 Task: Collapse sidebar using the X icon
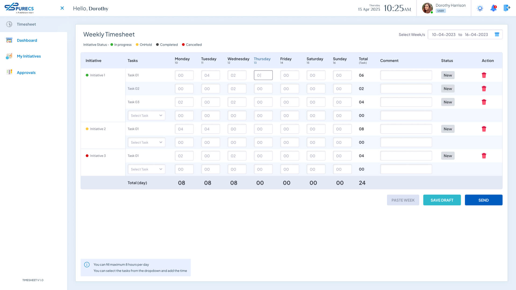[62, 8]
